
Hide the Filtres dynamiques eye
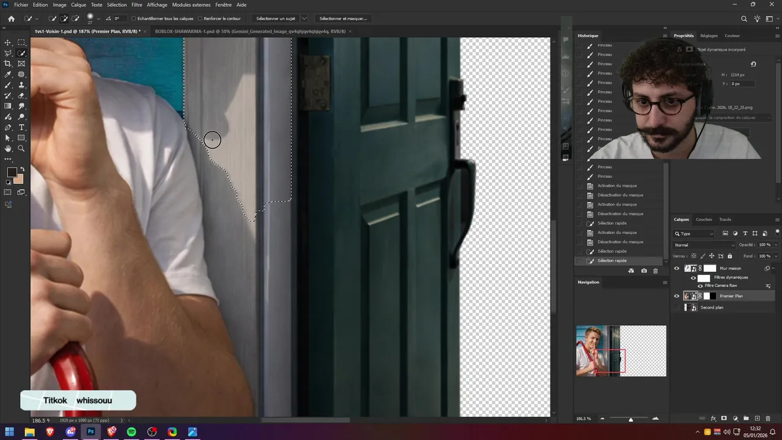[x=693, y=277]
